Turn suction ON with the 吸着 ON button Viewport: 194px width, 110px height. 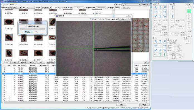[188, 41]
